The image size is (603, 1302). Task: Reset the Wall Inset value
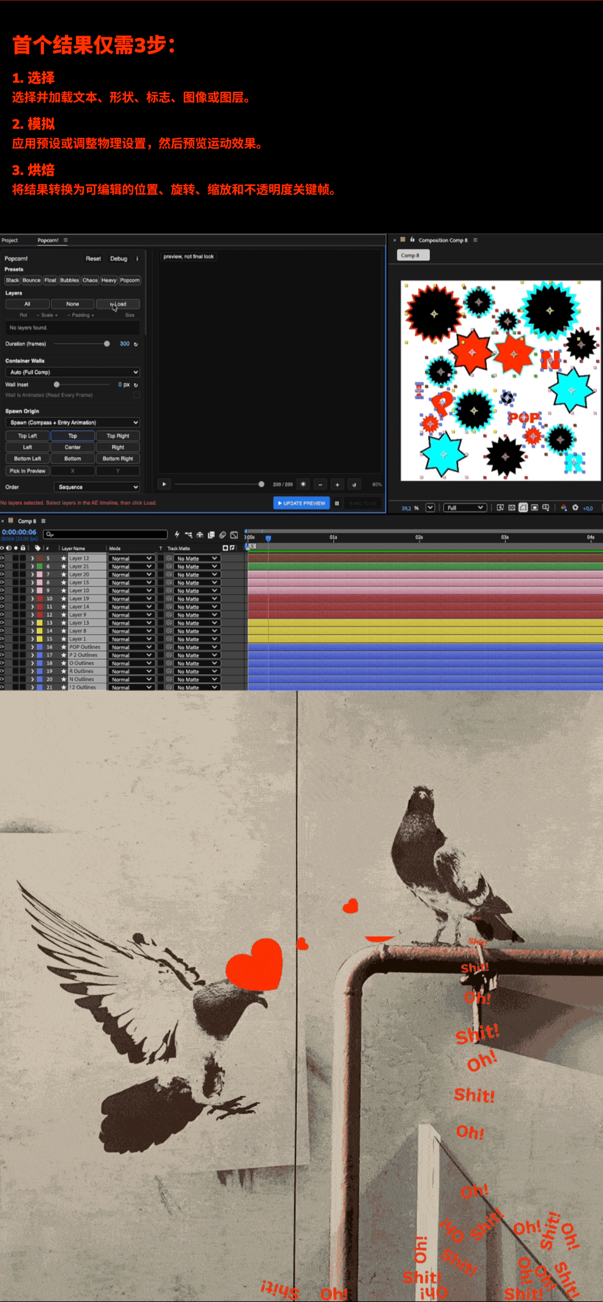(135, 385)
